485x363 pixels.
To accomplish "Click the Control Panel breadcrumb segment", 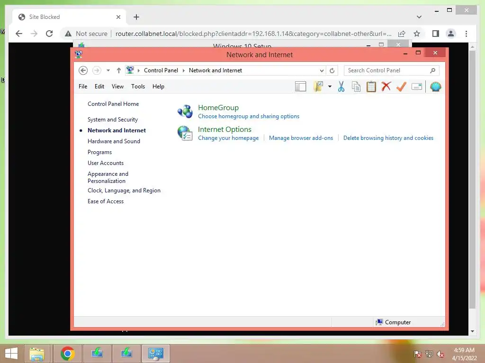I will tap(161, 70).
